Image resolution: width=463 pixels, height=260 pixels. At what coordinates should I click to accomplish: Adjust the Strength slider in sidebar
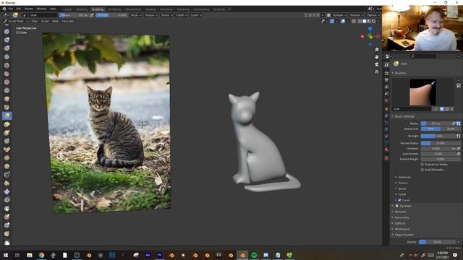tap(438, 136)
